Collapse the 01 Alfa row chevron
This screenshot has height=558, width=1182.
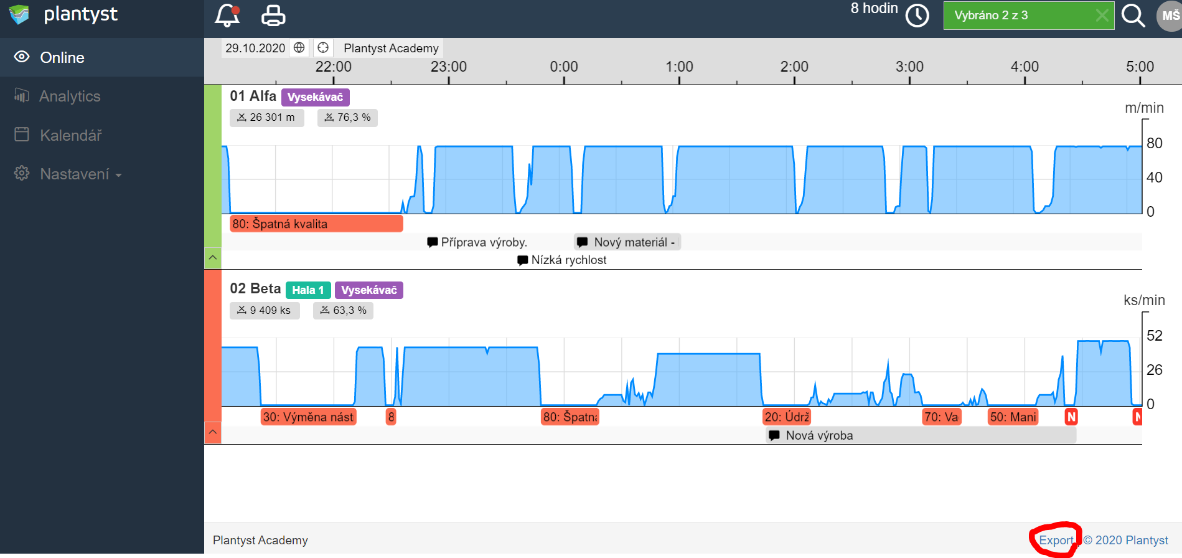213,257
